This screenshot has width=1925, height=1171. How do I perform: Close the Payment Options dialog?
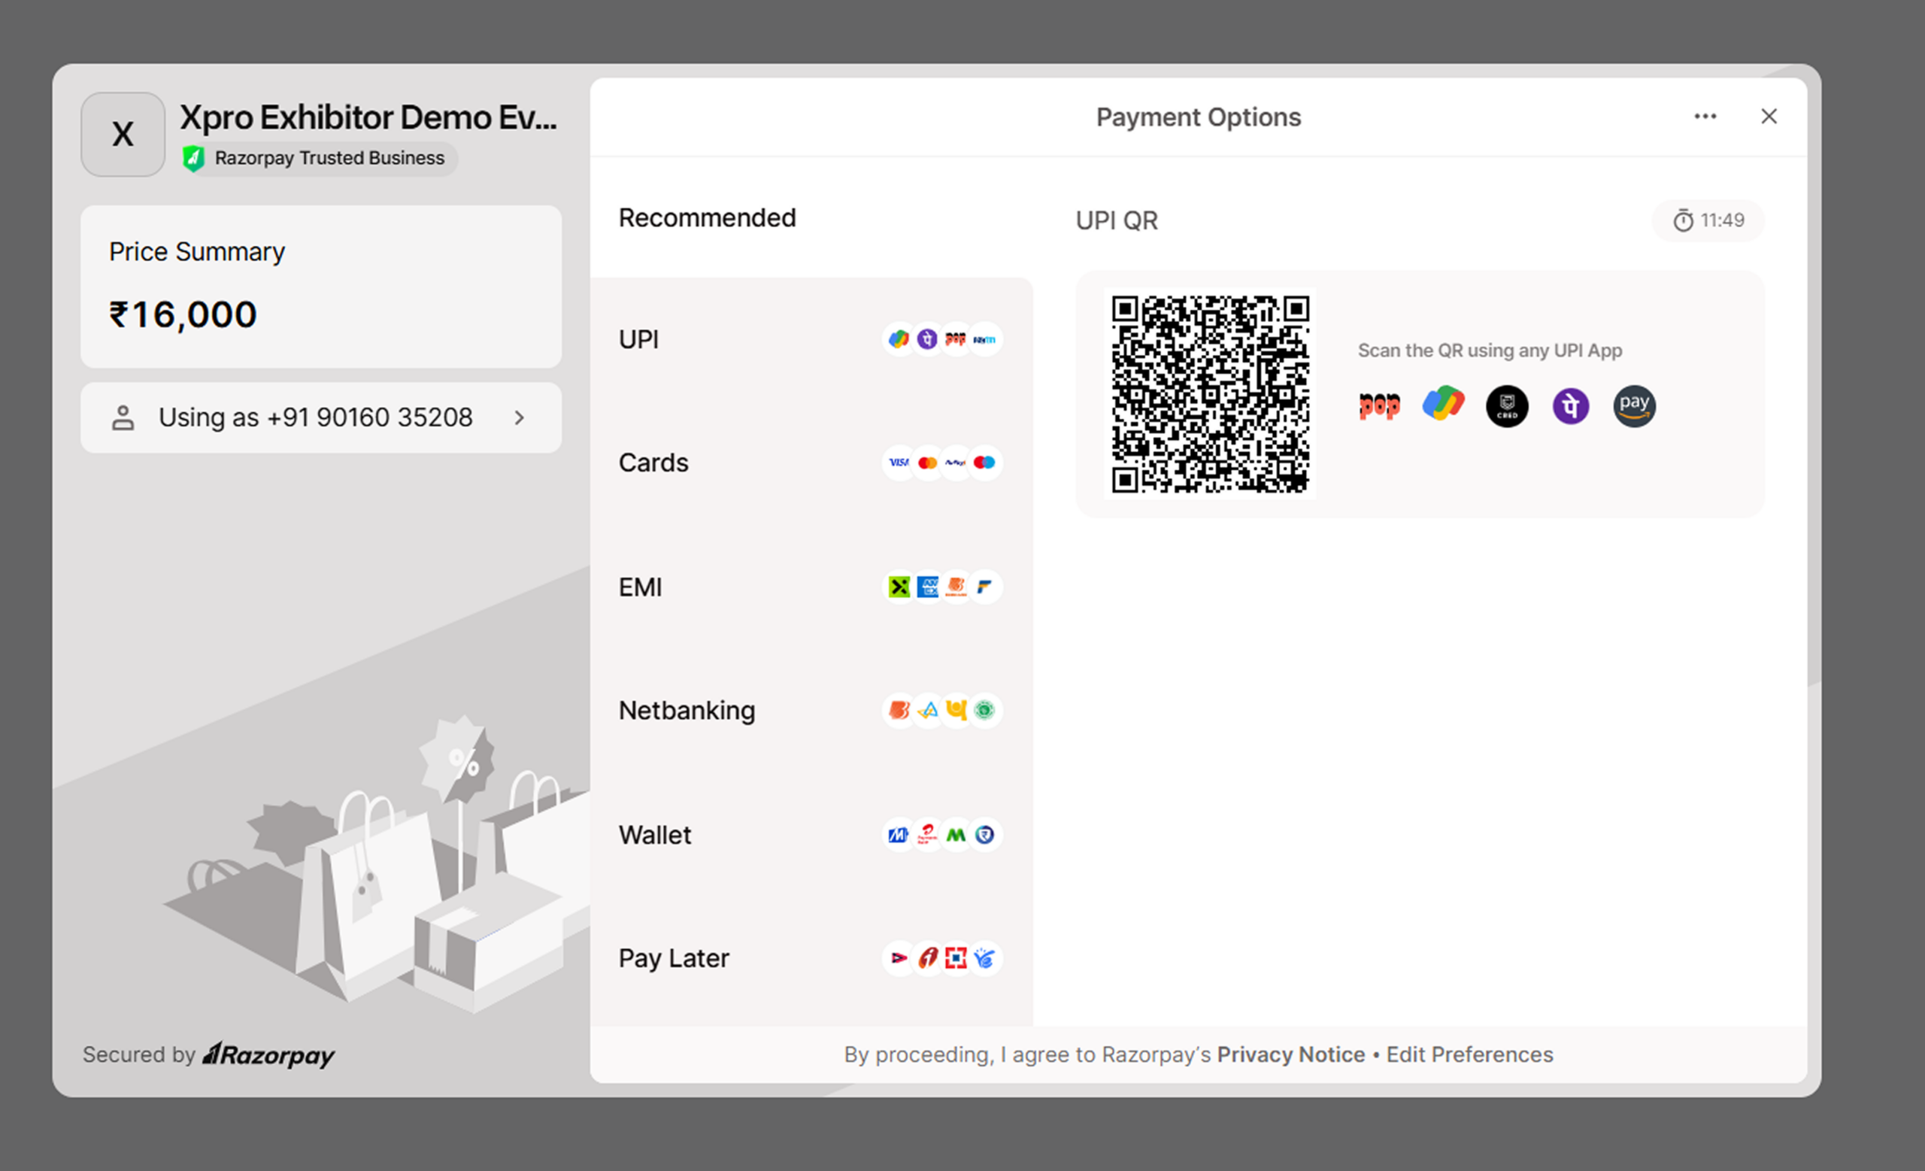point(1769,117)
